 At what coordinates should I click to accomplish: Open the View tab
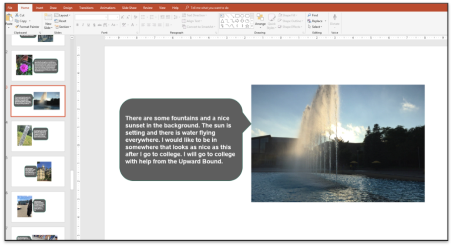[x=162, y=8]
